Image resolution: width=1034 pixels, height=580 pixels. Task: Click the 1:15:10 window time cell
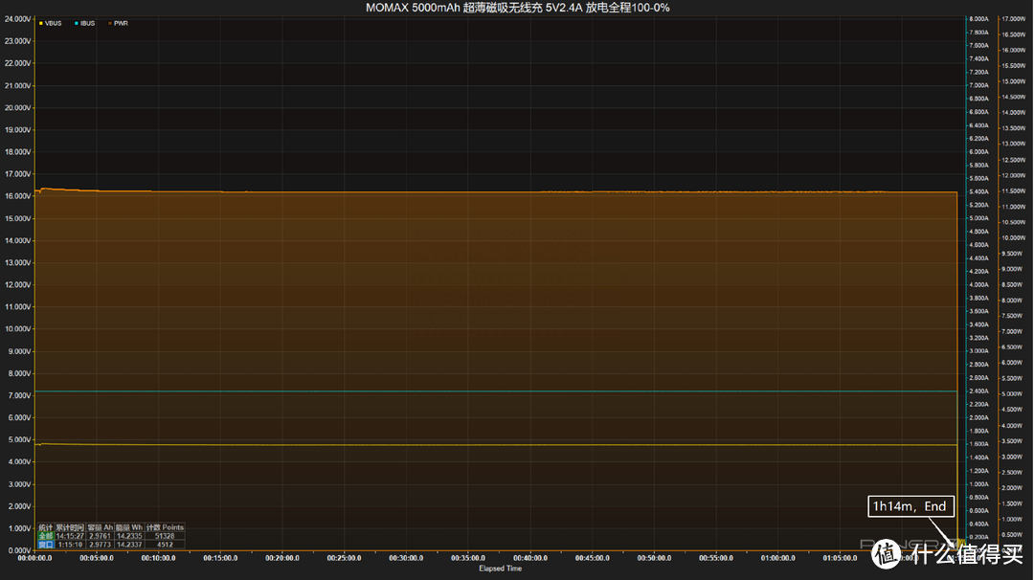[70, 545]
